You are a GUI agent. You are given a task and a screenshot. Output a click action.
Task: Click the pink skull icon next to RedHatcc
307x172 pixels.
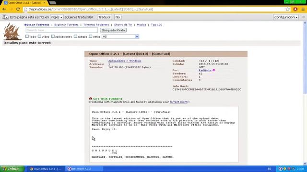(x=214, y=70)
